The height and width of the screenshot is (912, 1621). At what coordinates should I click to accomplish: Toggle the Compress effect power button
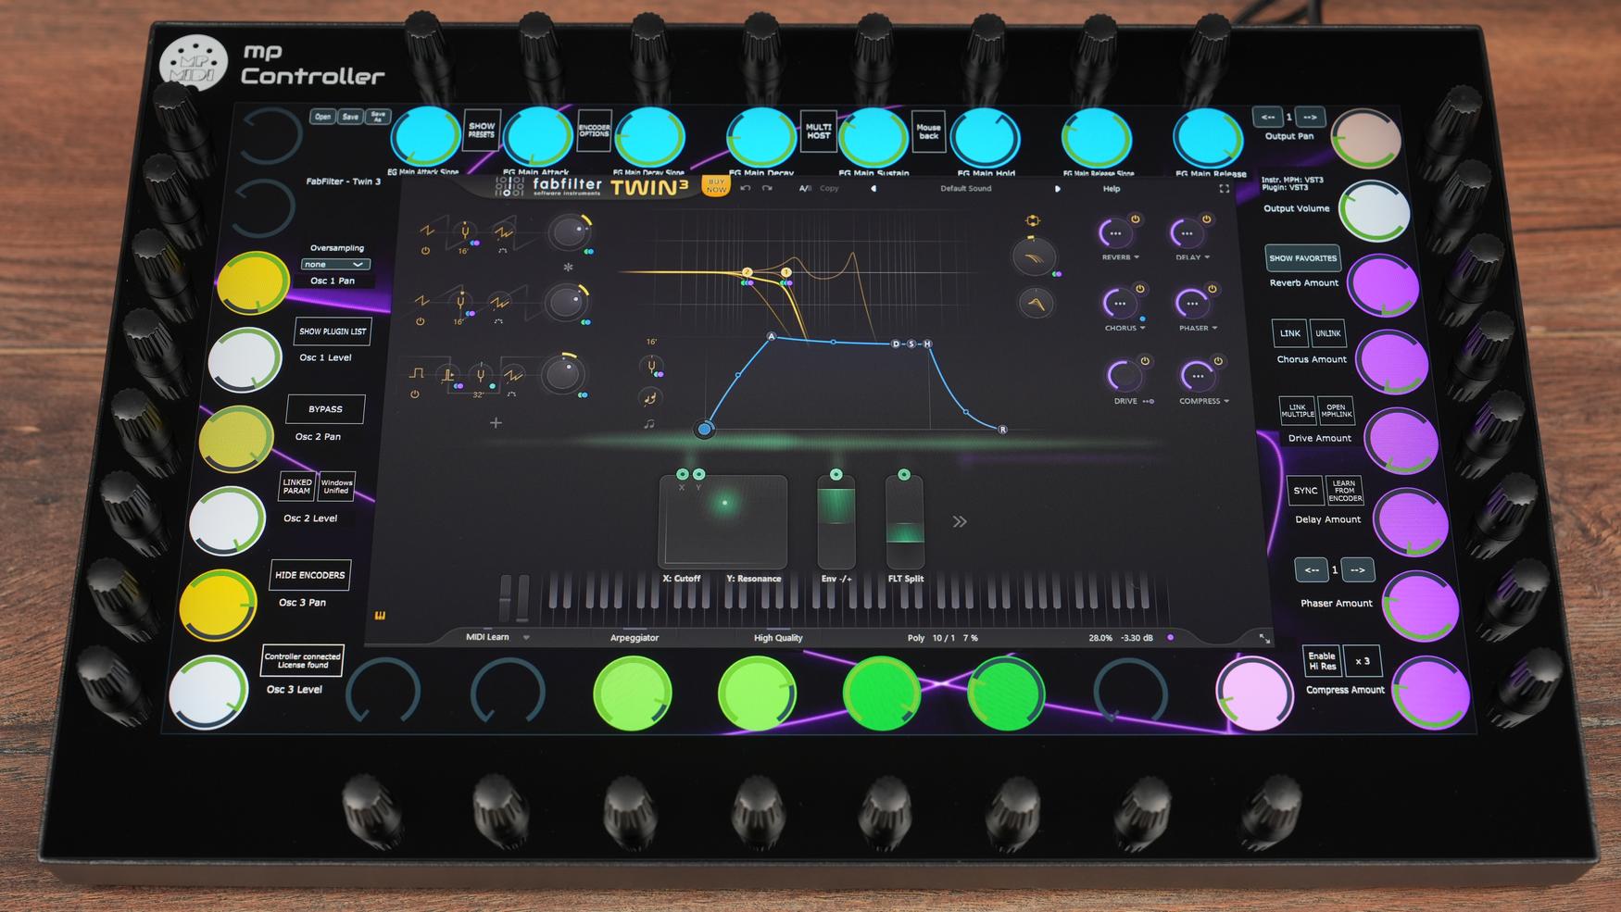coord(1218,361)
